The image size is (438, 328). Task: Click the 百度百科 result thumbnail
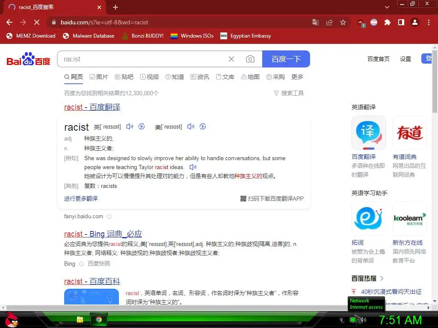tap(92, 296)
